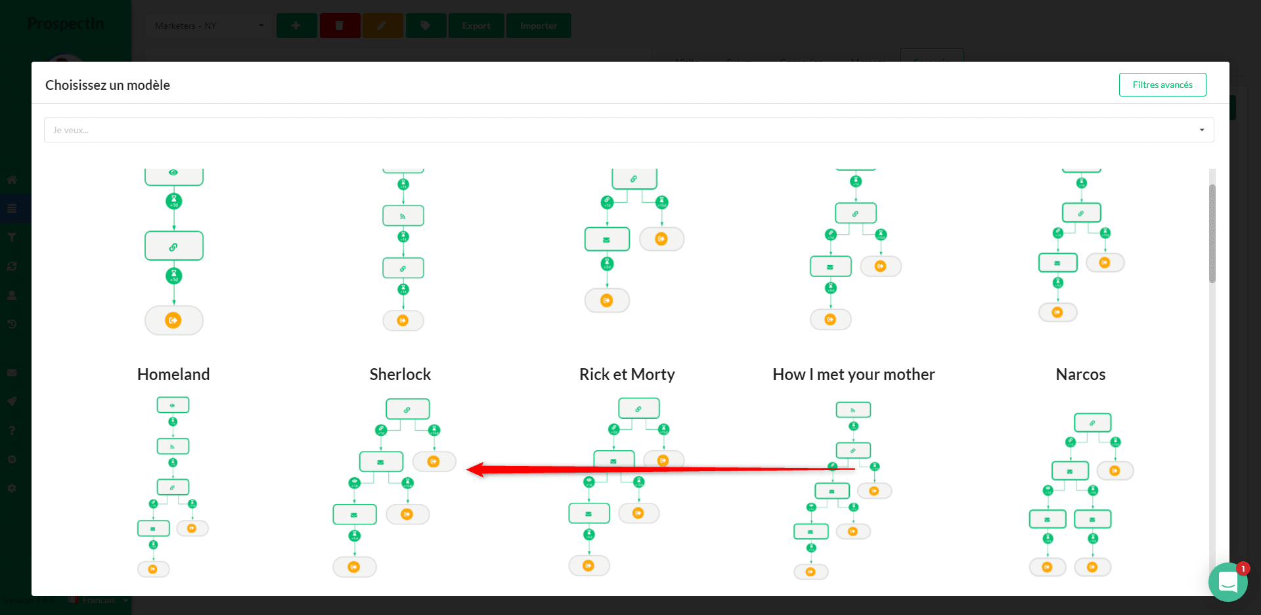Click the red trash delete button
1261x615 pixels.
coord(340,26)
